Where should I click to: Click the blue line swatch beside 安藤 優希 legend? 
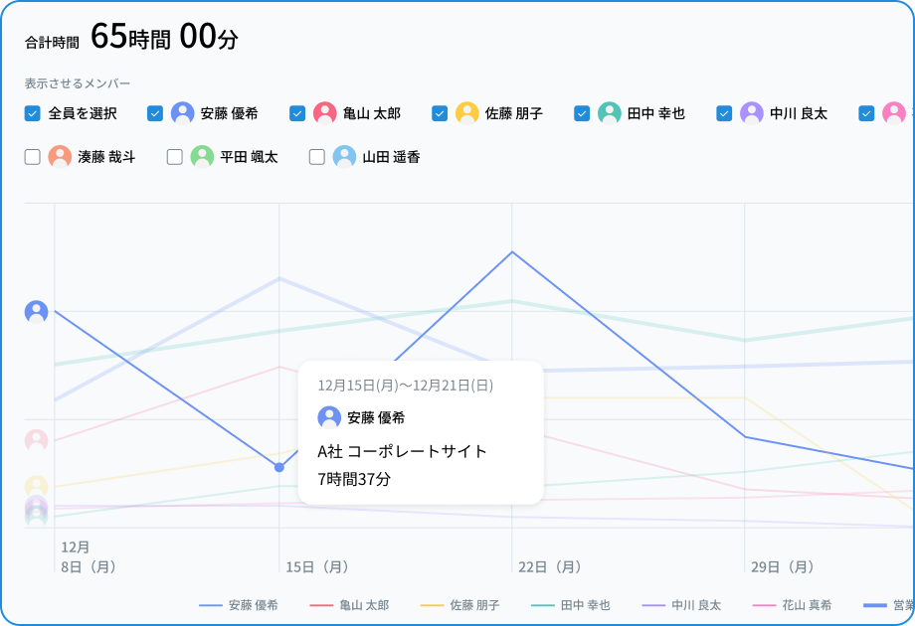tap(210, 604)
